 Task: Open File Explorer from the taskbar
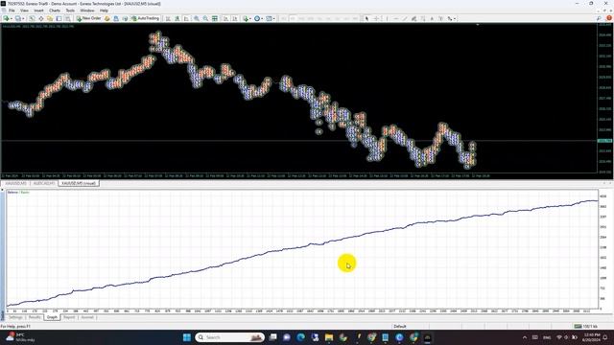[329, 337]
